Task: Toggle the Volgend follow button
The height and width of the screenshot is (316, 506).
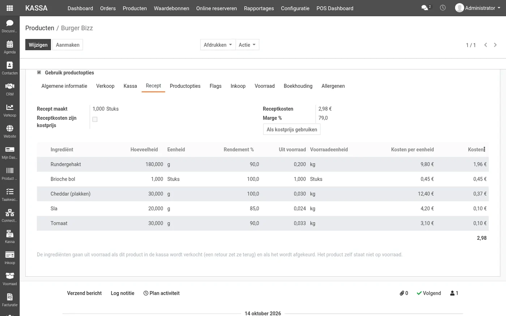Action: coord(429,293)
